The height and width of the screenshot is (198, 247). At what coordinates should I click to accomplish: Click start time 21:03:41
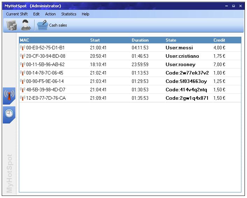(98, 81)
